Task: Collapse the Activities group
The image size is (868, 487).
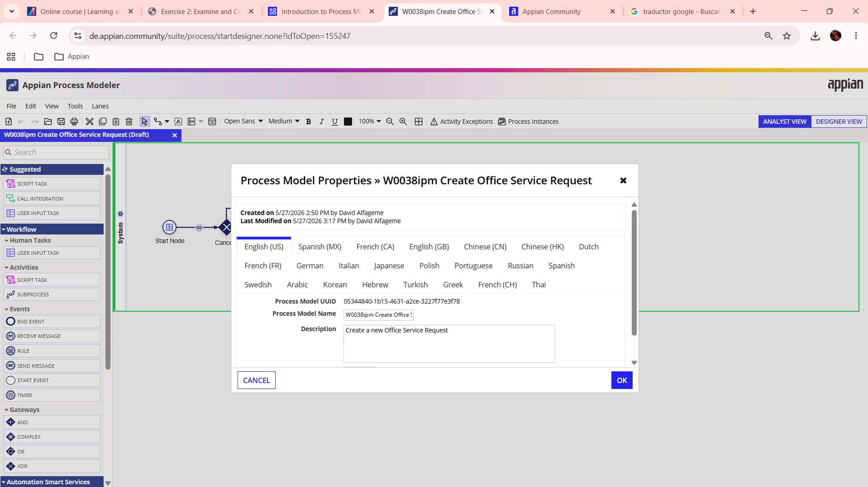Action: point(21,267)
